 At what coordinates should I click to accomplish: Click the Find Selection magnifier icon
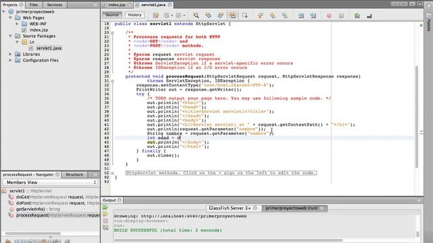pyautogui.click(x=196, y=15)
